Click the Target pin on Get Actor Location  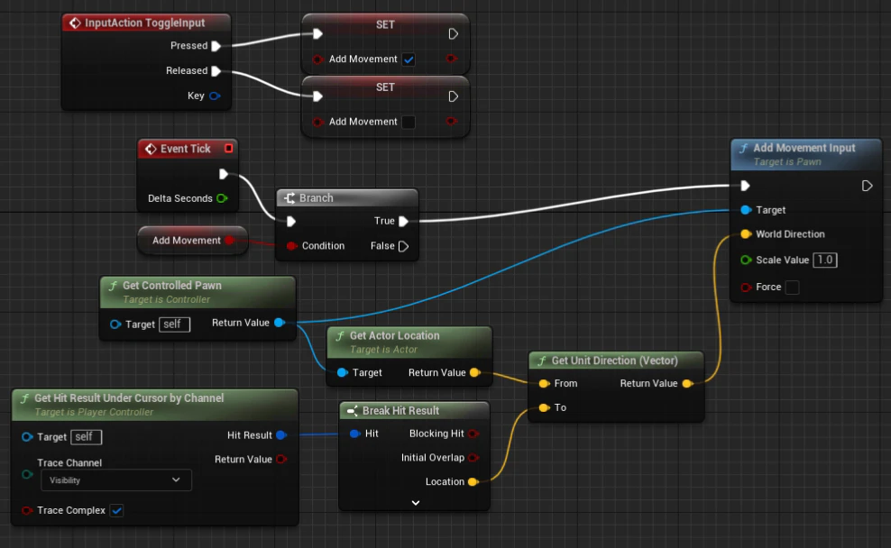342,372
